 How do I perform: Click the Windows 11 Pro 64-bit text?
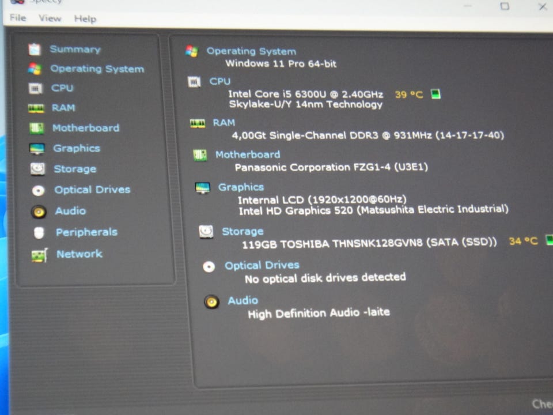coord(281,63)
